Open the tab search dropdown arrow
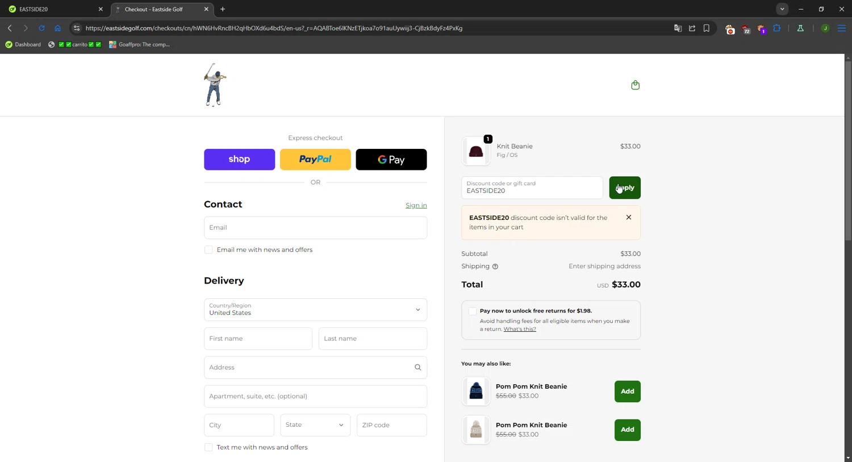Image resolution: width=852 pixels, height=462 pixels. pyautogui.click(x=782, y=9)
